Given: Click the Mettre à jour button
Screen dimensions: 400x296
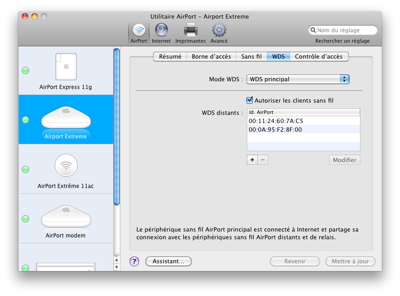Looking at the screenshot, I should coord(350,261).
